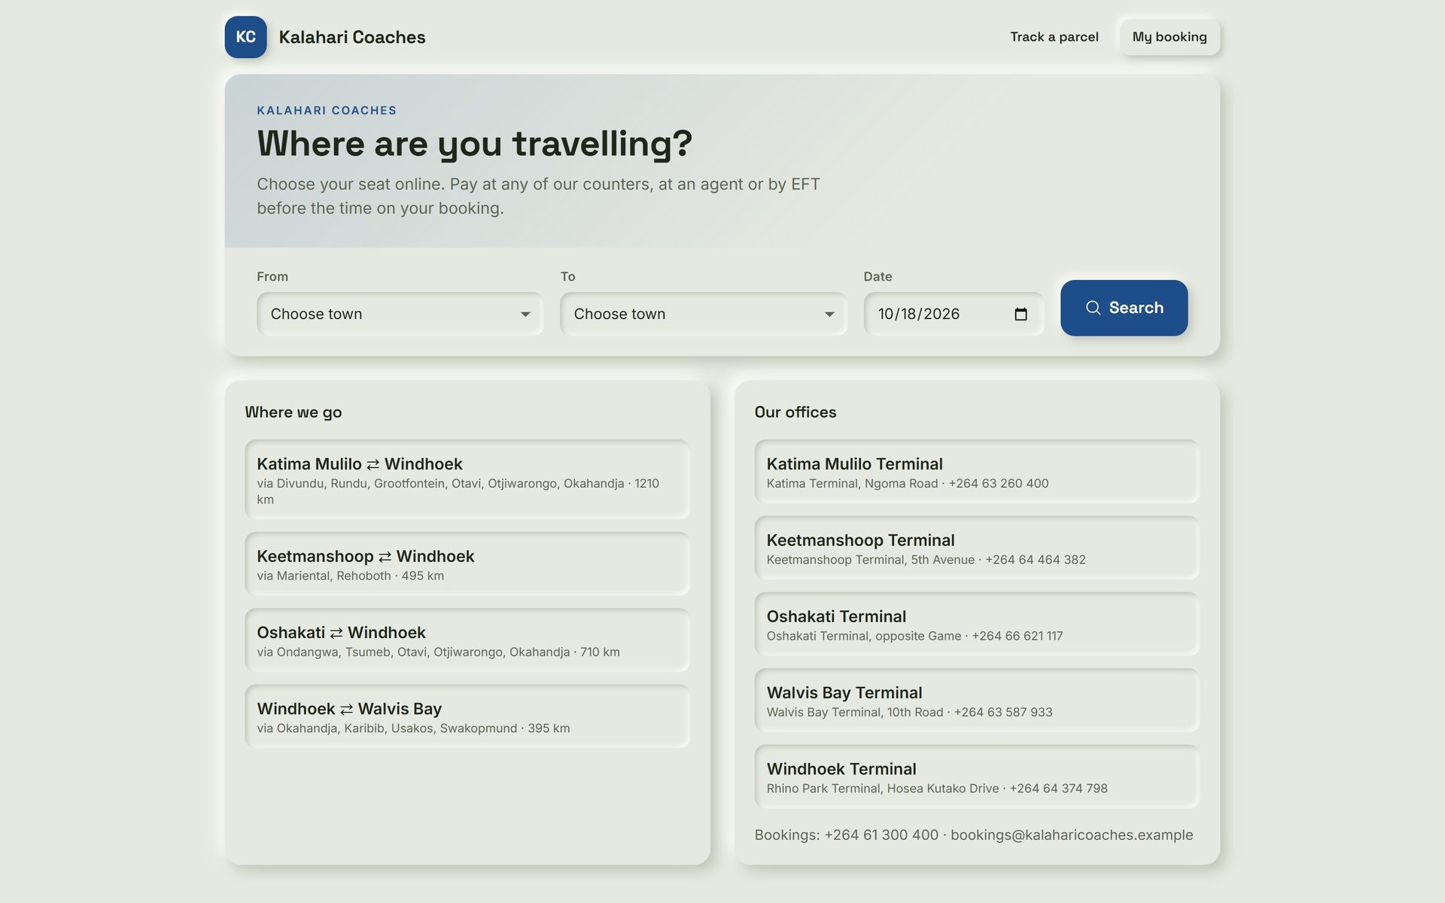The width and height of the screenshot is (1445, 903).
Task: Click the Keetmanshoop Terminal office card
Action: [977, 549]
